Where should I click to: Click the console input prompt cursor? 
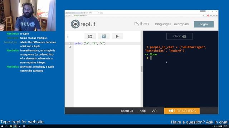pyautogui.click(x=151, y=58)
